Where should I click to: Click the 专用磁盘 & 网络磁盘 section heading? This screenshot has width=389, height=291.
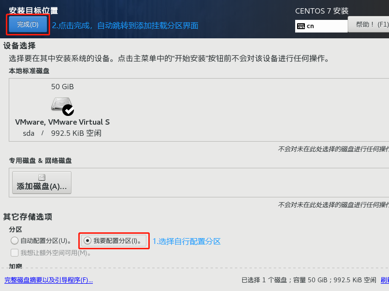40,161
